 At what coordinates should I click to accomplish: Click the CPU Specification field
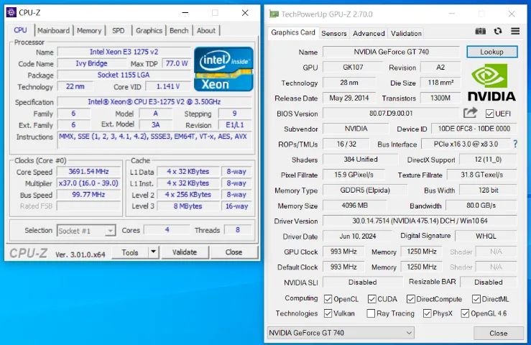point(154,101)
